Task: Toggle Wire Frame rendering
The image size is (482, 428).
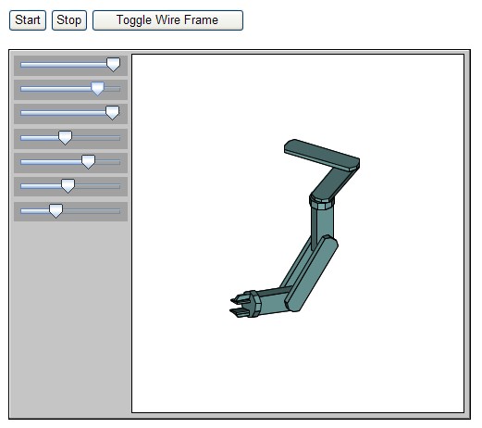Action: pos(167,20)
